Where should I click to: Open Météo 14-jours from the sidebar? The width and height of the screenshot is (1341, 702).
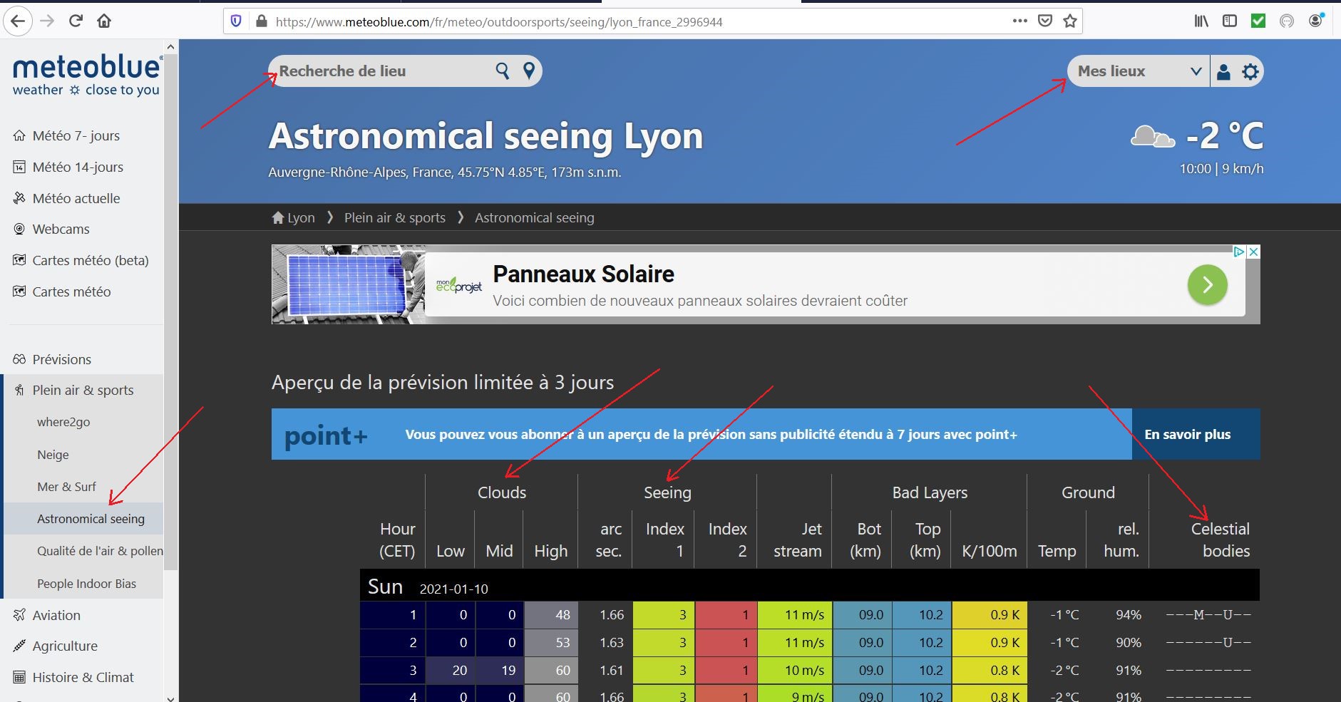pos(78,167)
